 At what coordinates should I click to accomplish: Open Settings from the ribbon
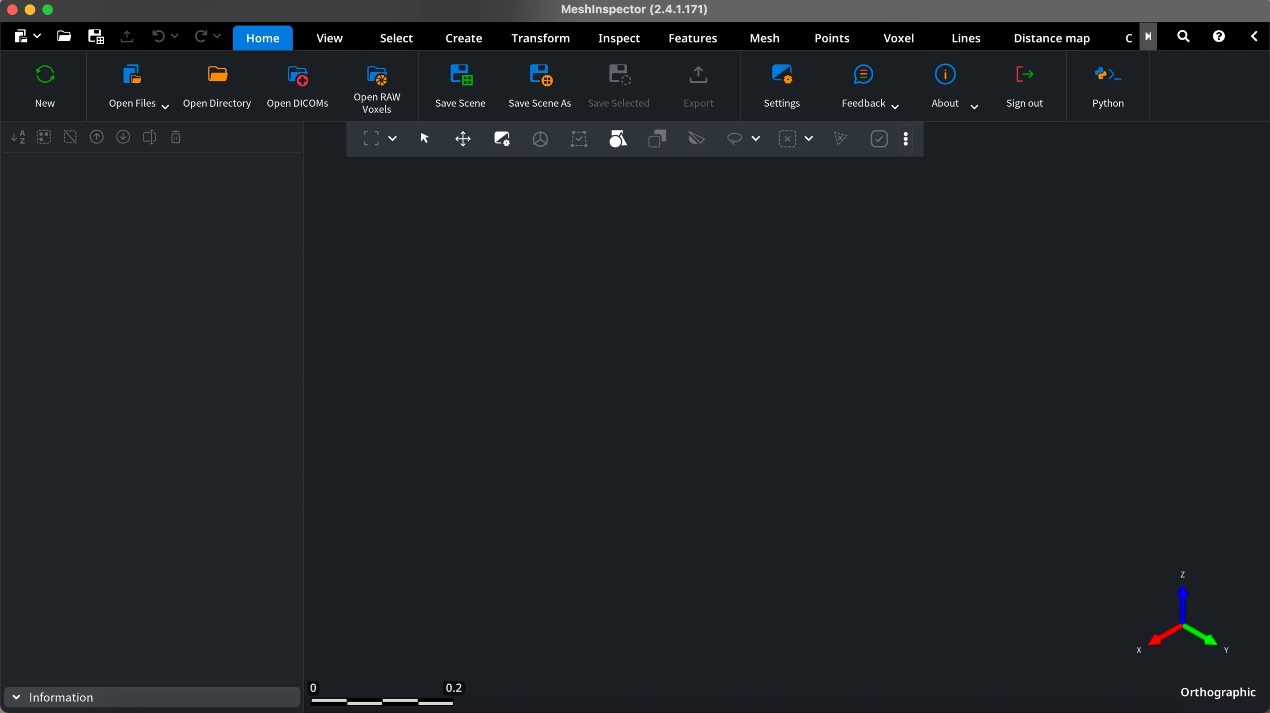coord(782,74)
